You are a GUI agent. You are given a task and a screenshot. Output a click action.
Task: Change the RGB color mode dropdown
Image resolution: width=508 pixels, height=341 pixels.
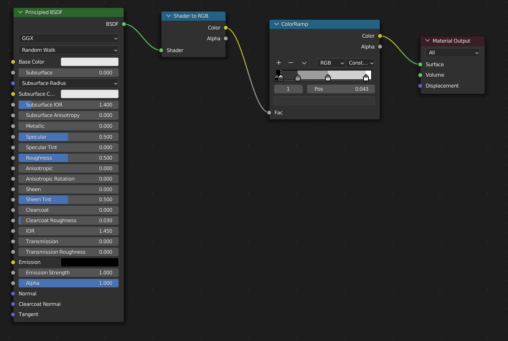331,63
